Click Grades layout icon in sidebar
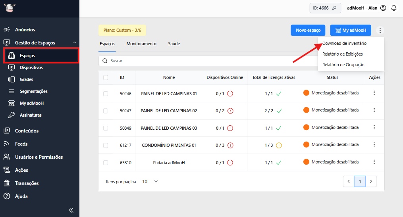The image size is (403, 217). click(12, 79)
